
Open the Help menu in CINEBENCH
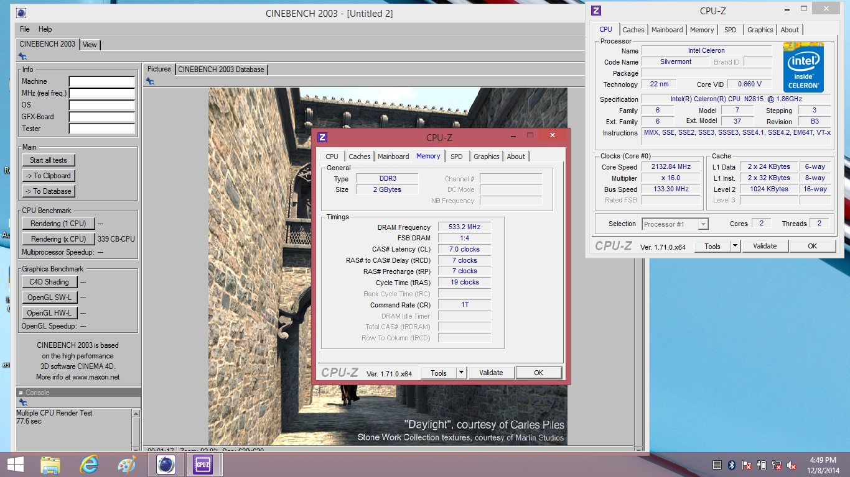[45, 29]
